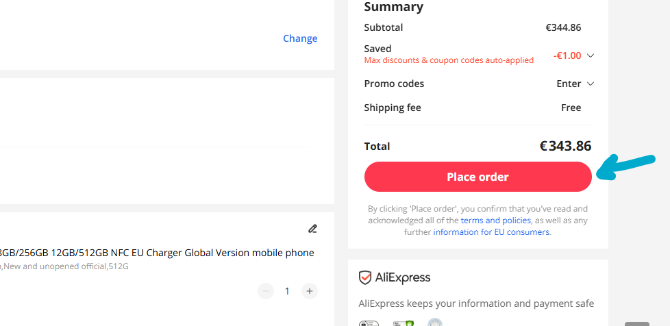The image size is (670, 326).
Task: Click the first payment safety badge on the left
Action: coord(369,323)
